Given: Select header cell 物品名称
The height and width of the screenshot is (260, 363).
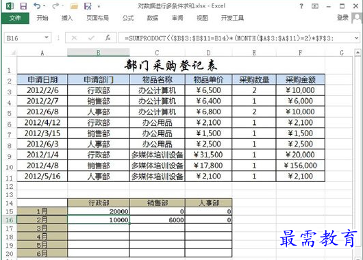Looking at the screenshot, I should pos(158,79).
